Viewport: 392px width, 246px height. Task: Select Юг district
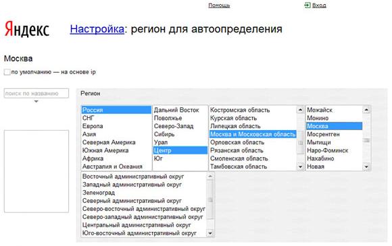click(x=180, y=158)
